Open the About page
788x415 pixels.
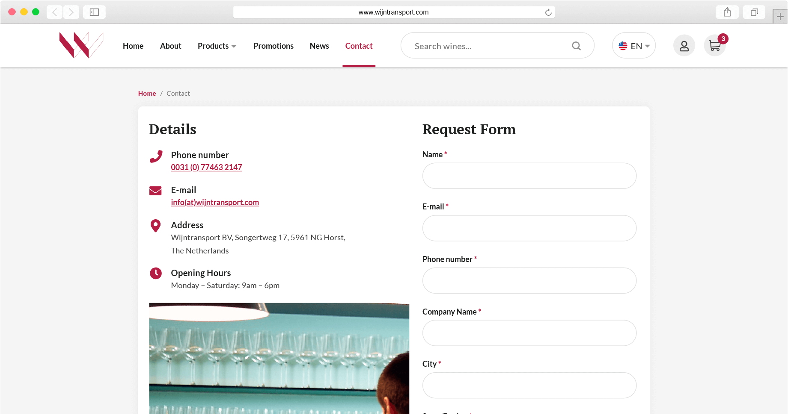(x=170, y=46)
